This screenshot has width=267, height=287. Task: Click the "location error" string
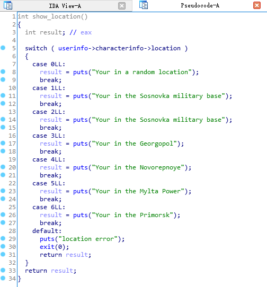[x=88, y=239]
